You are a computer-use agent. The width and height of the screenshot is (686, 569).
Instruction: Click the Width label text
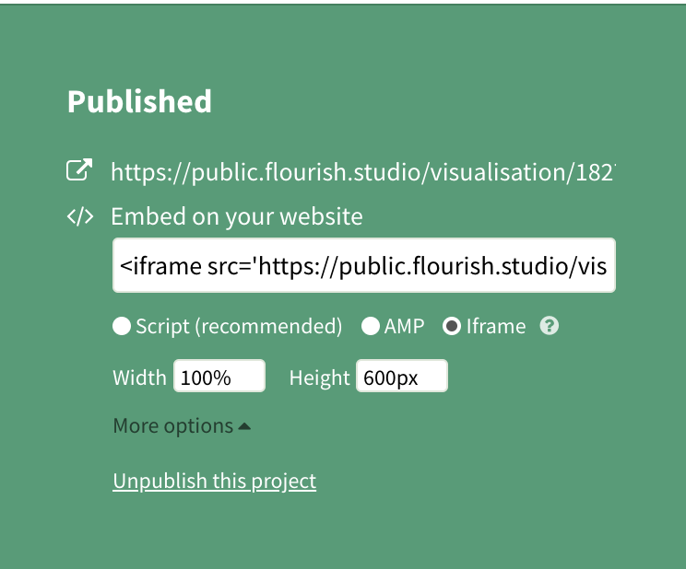pos(139,377)
